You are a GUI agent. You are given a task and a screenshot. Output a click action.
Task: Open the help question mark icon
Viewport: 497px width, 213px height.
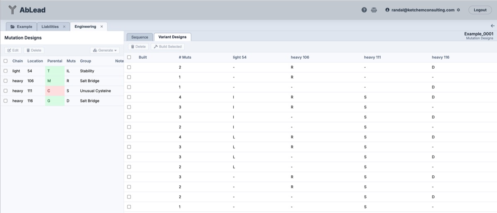coord(364,10)
